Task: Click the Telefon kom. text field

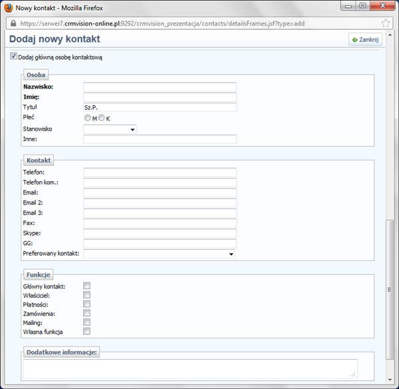Action: [160, 183]
